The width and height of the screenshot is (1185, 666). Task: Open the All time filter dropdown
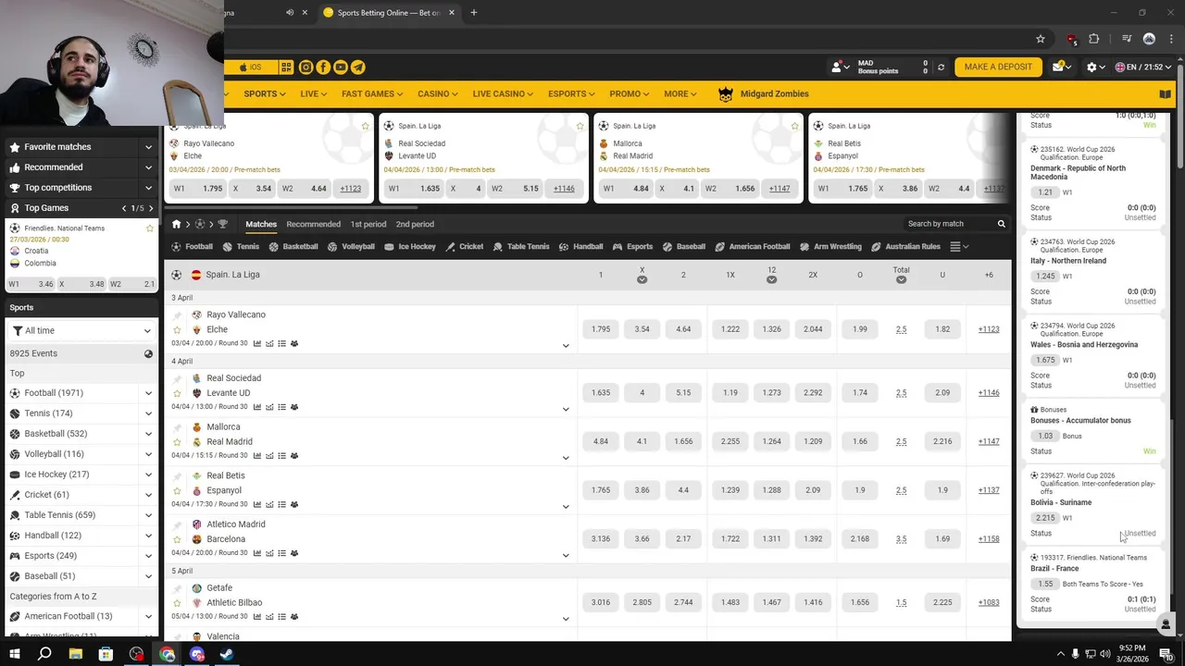(x=81, y=330)
